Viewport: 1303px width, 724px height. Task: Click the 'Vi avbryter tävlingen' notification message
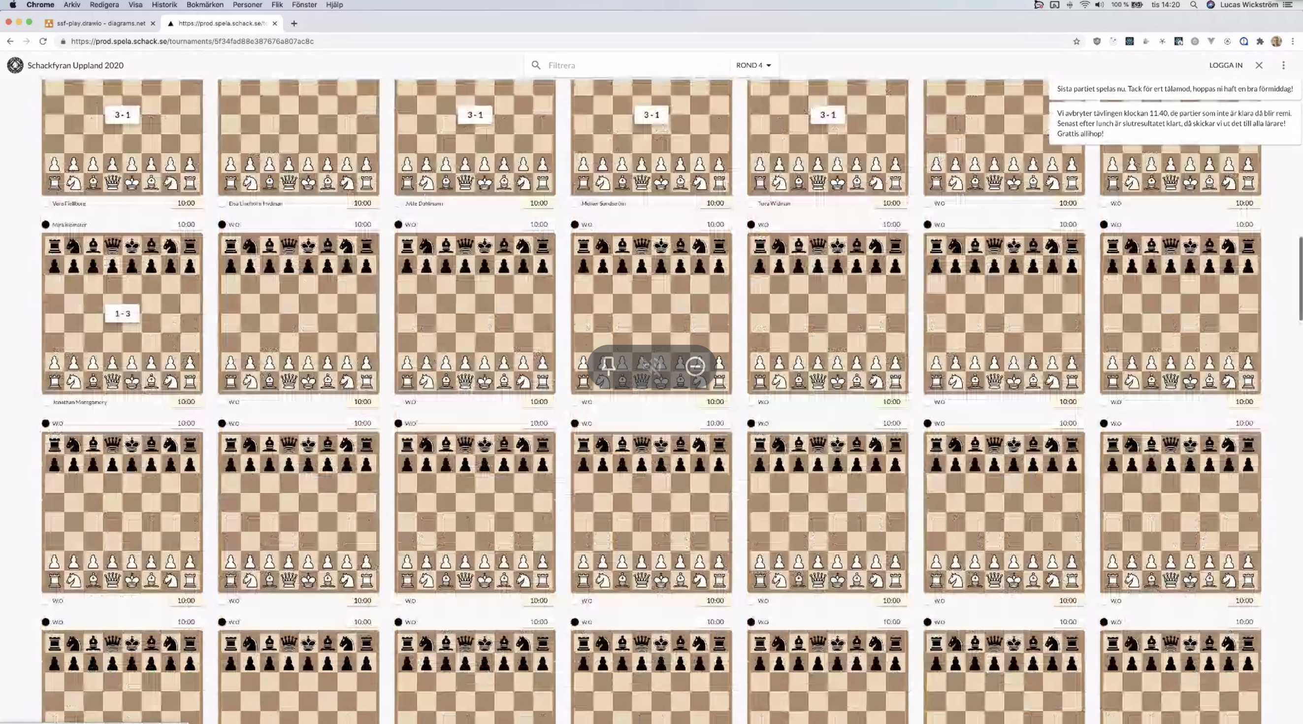[x=1174, y=124]
